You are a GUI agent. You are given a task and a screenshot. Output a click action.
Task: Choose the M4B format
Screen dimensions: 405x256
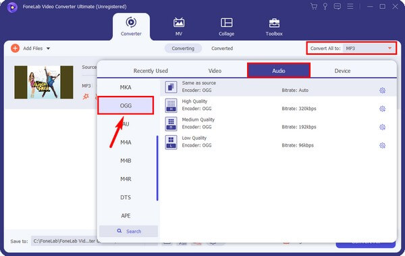point(126,161)
